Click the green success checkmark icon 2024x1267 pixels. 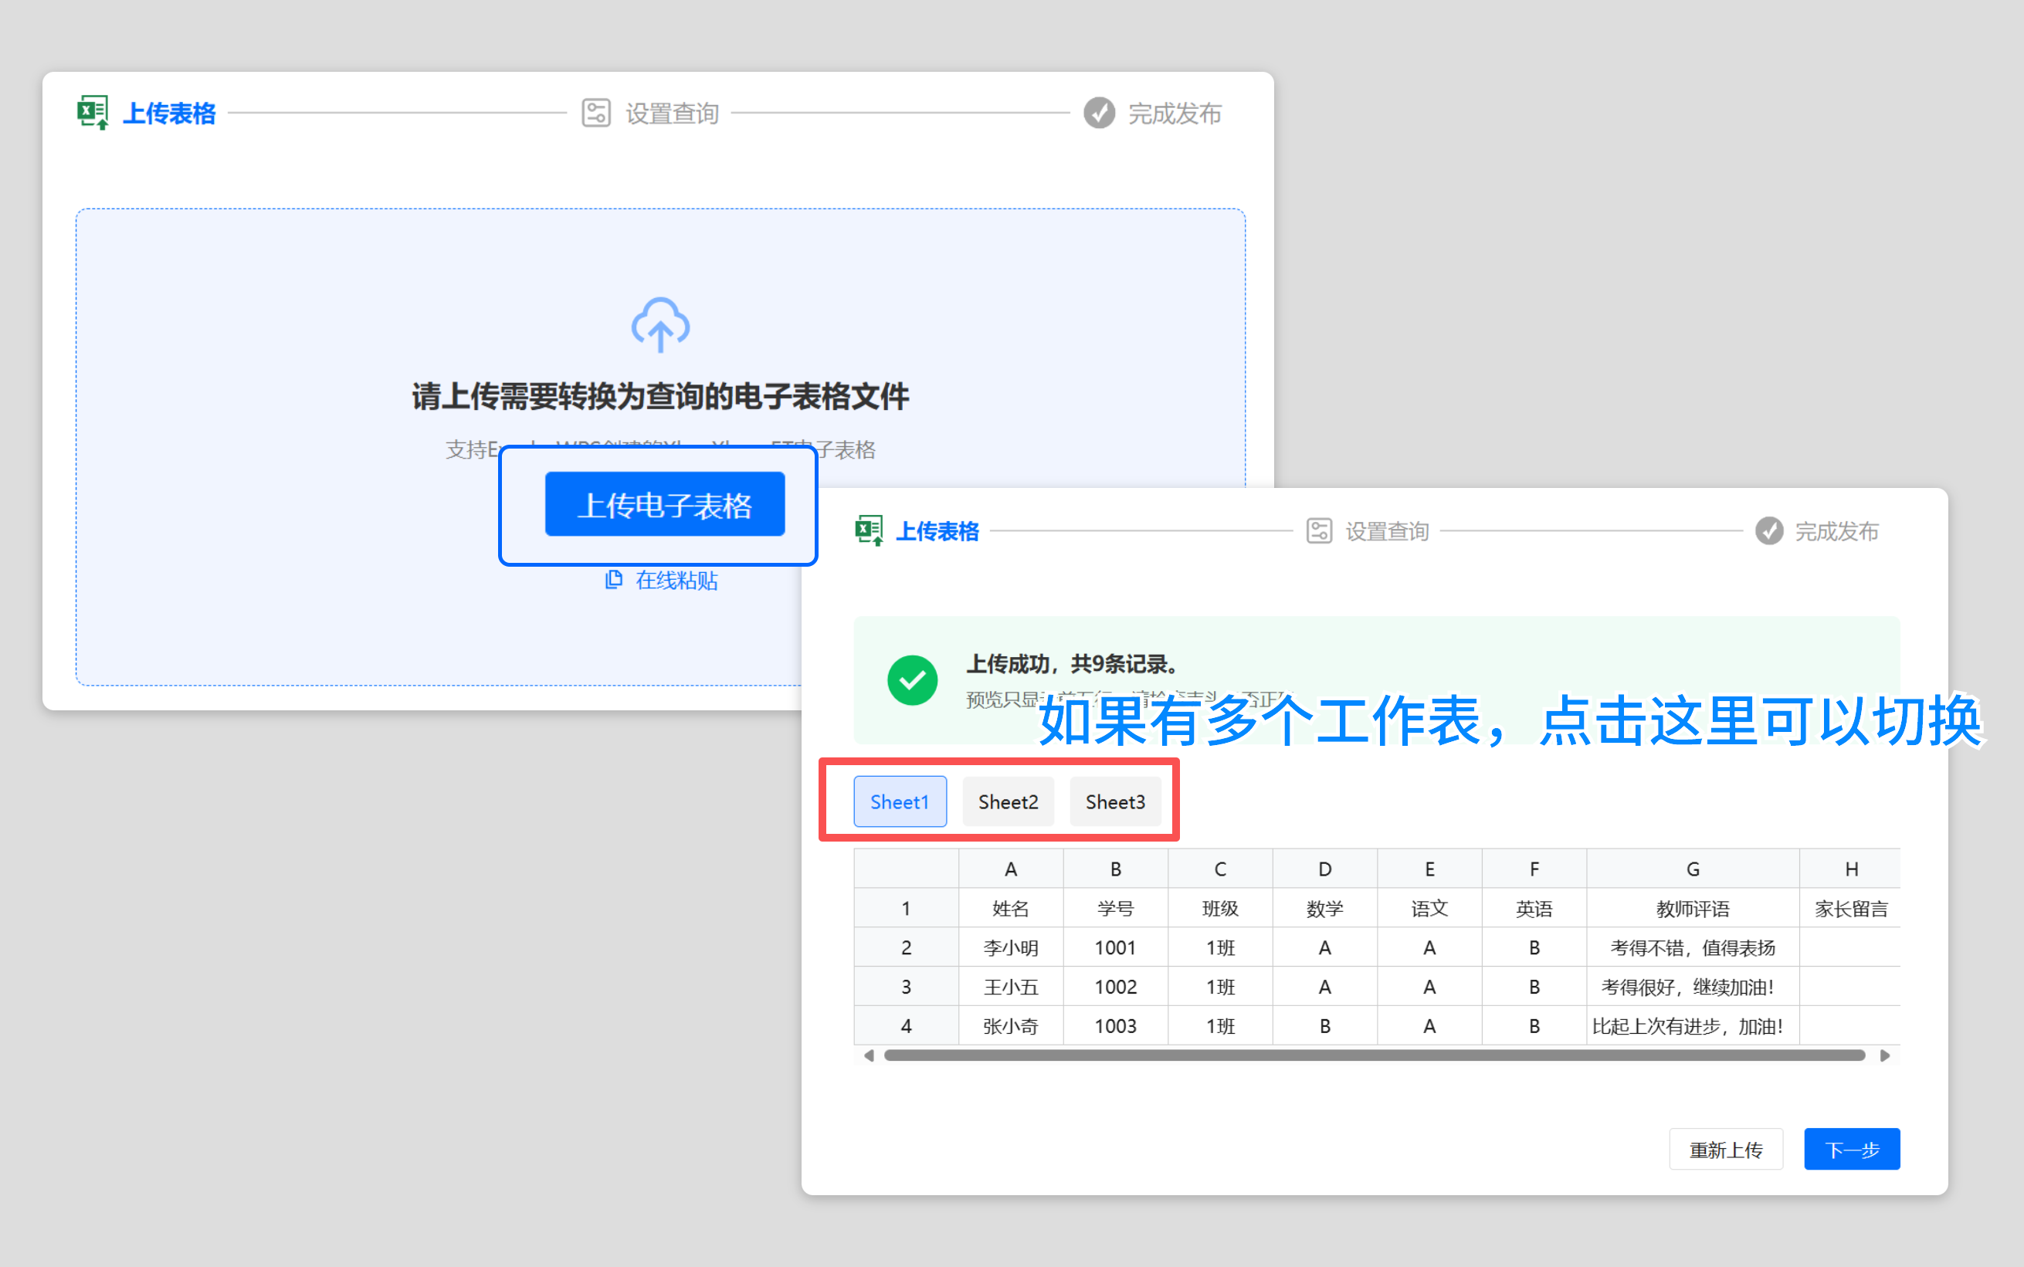click(913, 679)
